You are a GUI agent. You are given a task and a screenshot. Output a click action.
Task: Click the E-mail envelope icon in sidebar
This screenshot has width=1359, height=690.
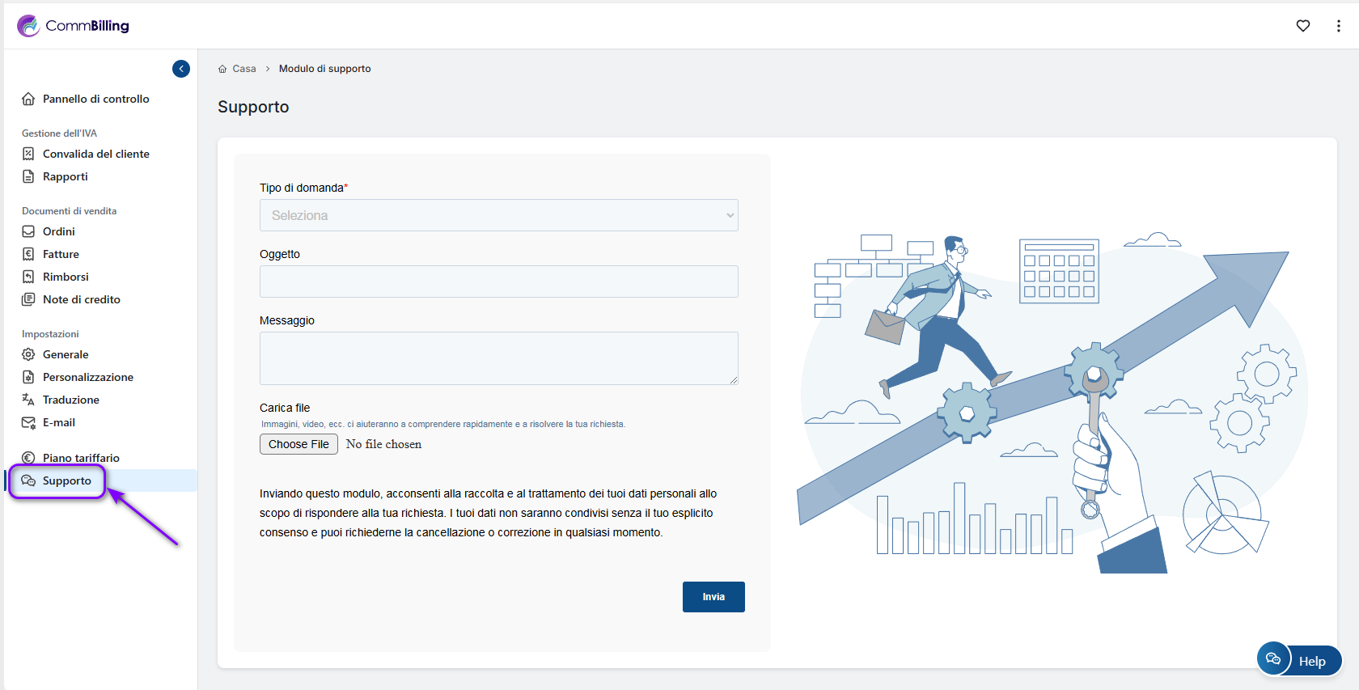28,422
